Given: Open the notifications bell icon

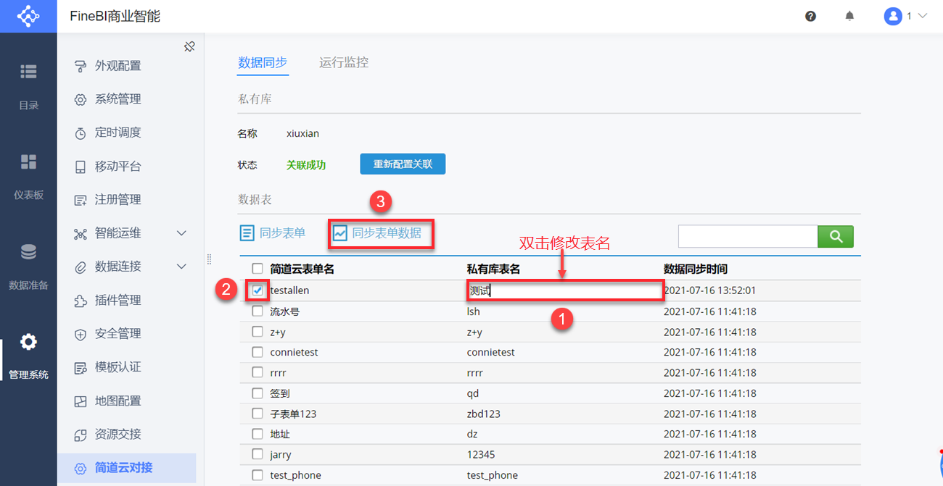Looking at the screenshot, I should click(x=849, y=16).
